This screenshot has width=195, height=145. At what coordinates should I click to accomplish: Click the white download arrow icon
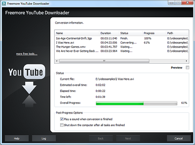coord(29,88)
